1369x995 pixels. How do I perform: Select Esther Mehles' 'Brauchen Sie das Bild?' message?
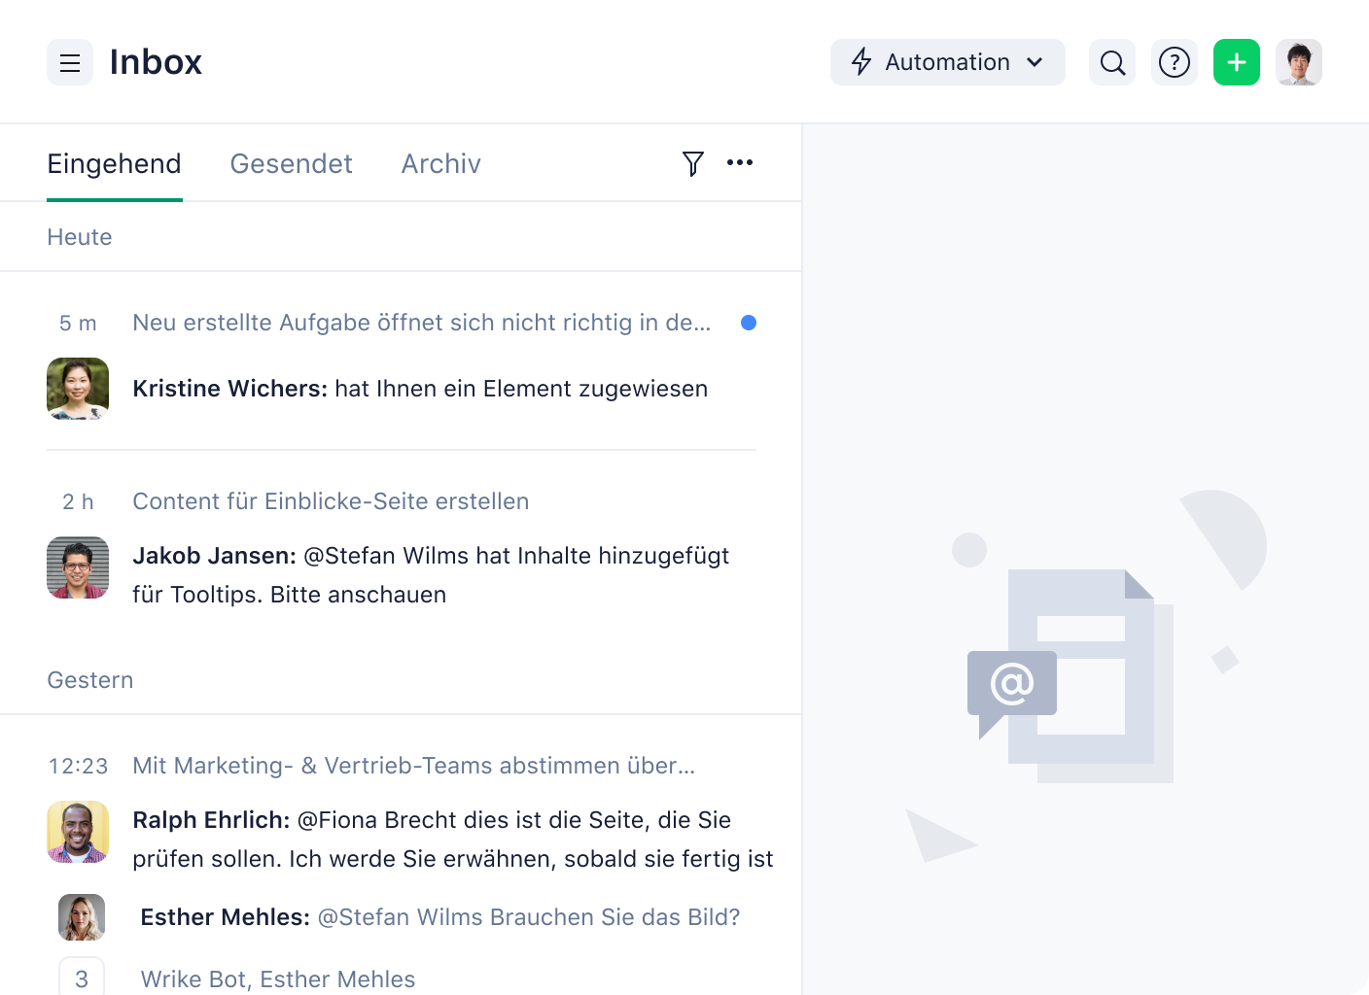click(x=440, y=917)
